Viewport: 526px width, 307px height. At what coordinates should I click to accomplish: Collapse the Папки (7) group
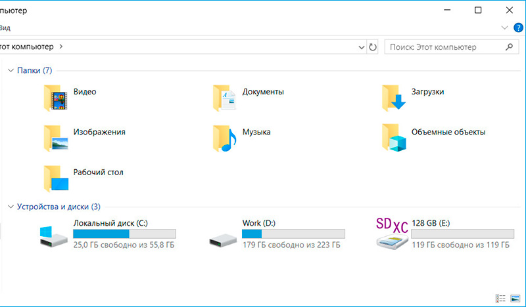tap(11, 70)
